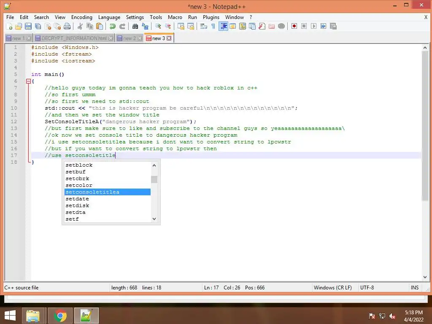Open the Edit menu
This screenshot has width=432, height=324.
point(24,17)
